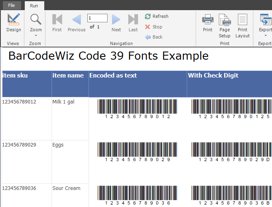Click the check digit barcode ending 36B

(x=231, y=195)
